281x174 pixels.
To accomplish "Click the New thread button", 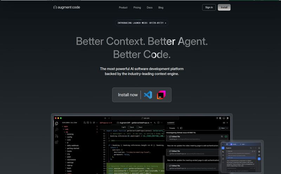I will click(x=222, y=128).
